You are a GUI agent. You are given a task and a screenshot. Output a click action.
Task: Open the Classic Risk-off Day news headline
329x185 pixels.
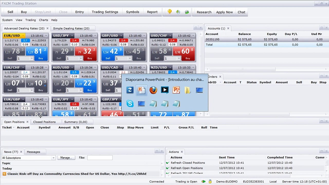(77, 174)
